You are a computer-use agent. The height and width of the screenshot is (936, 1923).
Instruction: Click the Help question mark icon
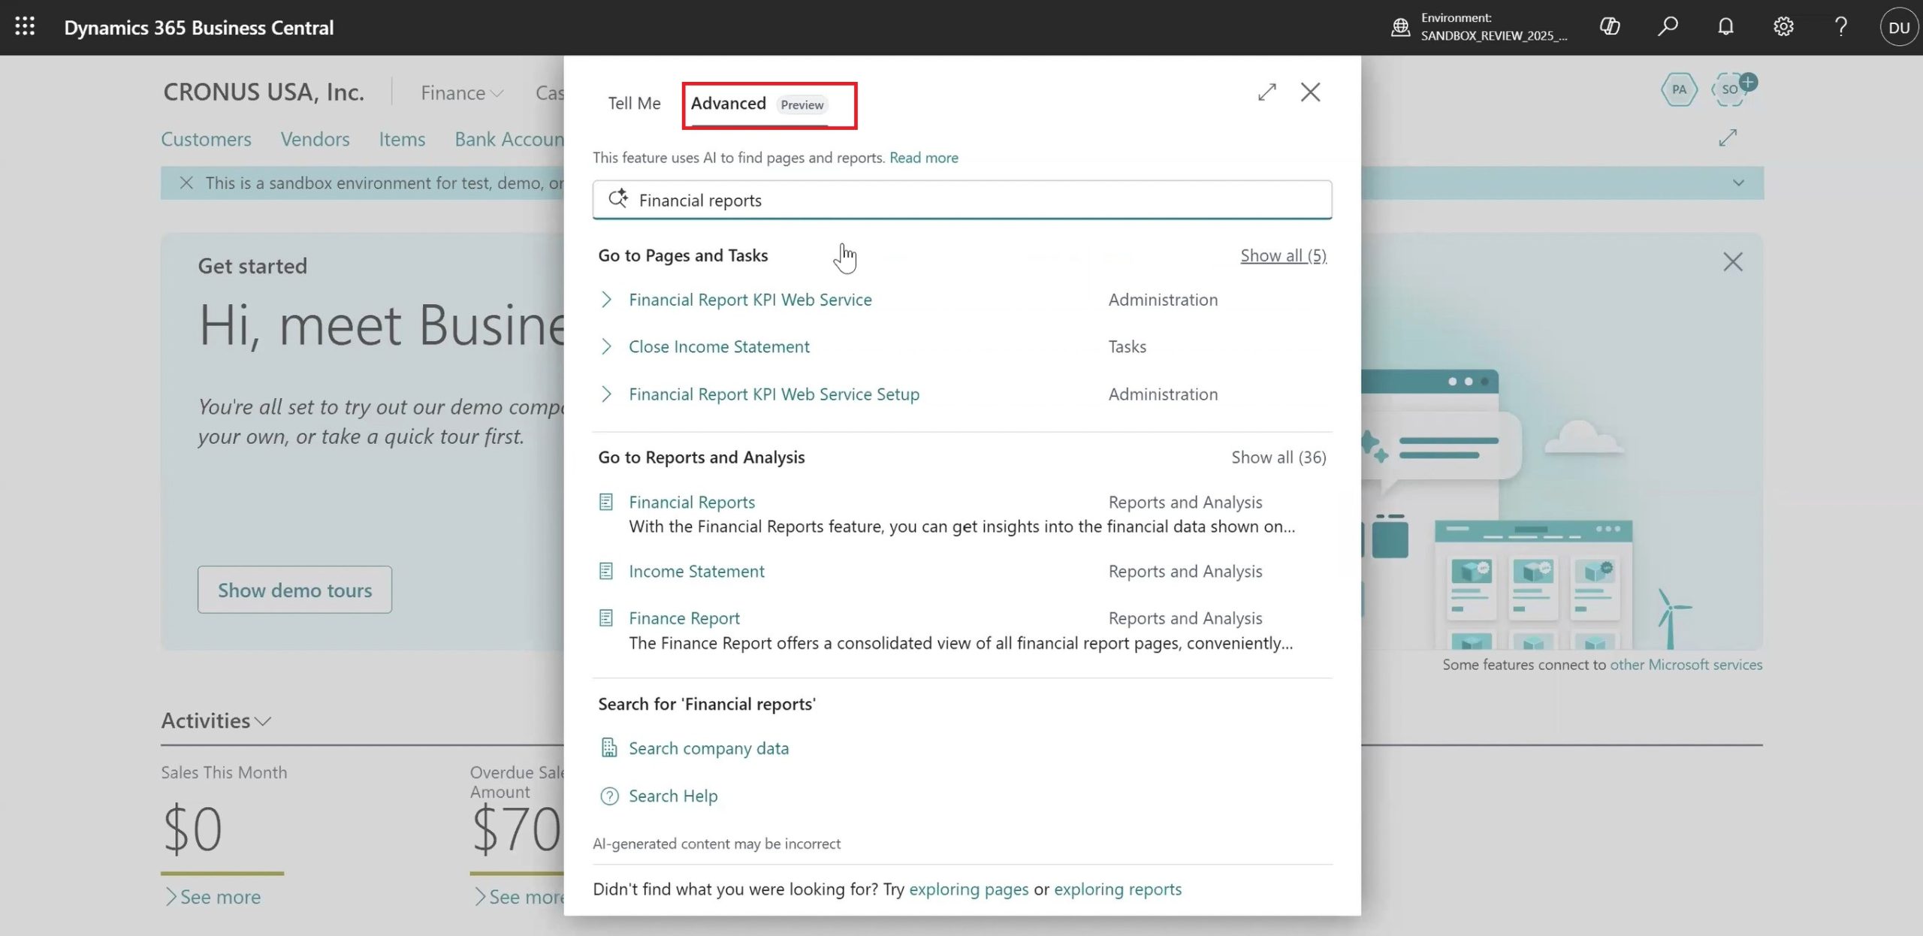coord(1840,27)
